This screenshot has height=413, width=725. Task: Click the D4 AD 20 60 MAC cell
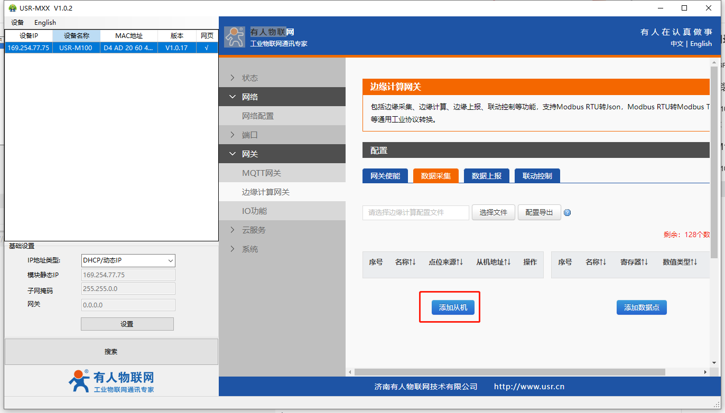tap(129, 48)
